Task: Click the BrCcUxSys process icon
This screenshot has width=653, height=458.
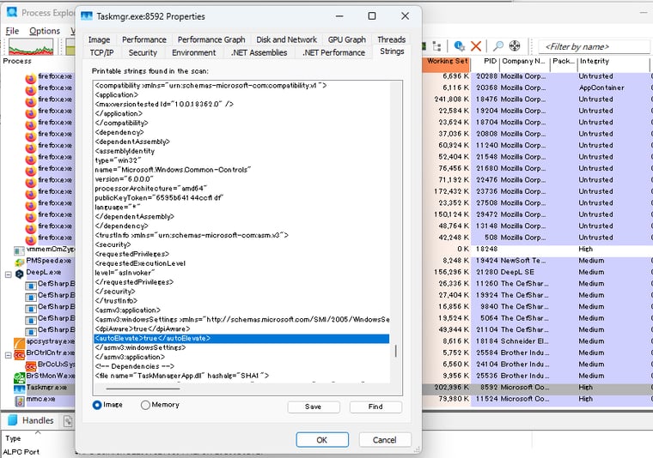Action: click(x=31, y=365)
